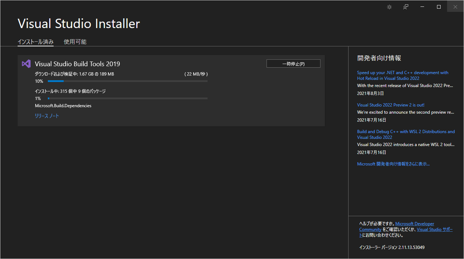Open the WSL 2 Distributions article link
Screen dimensions: 464x259
pos(406,134)
